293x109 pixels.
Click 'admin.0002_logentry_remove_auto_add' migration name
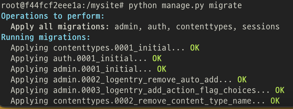click(x=136, y=80)
